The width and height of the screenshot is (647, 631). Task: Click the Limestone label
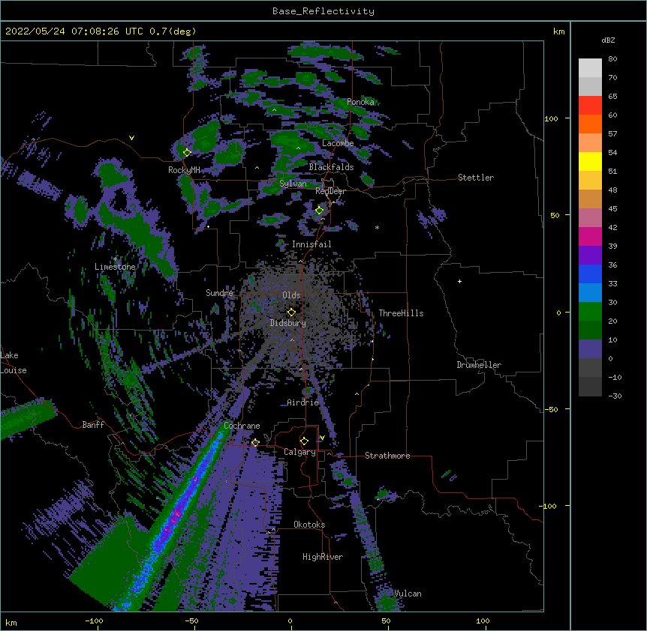tap(115, 267)
